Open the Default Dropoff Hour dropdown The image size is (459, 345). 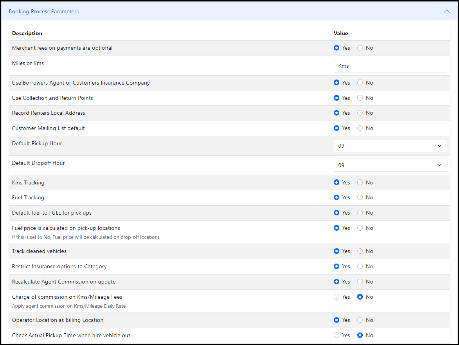click(x=390, y=165)
